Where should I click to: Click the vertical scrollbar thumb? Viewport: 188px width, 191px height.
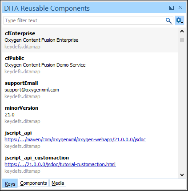tap(182, 40)
